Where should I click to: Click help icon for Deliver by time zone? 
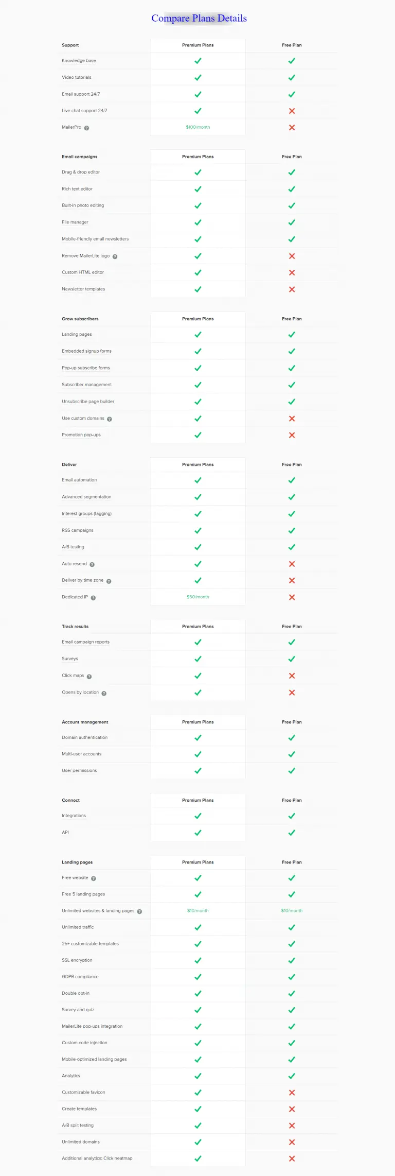click(x=109, y=581)
